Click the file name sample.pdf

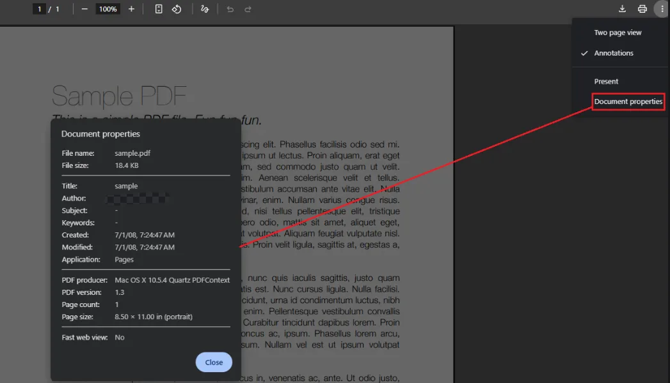[132, 153]
